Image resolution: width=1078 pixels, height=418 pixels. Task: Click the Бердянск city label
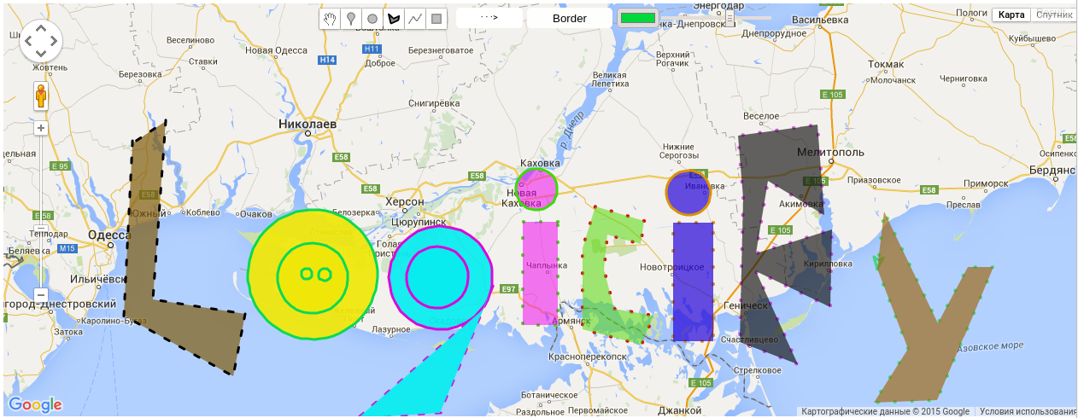[x=1053, y=171]
